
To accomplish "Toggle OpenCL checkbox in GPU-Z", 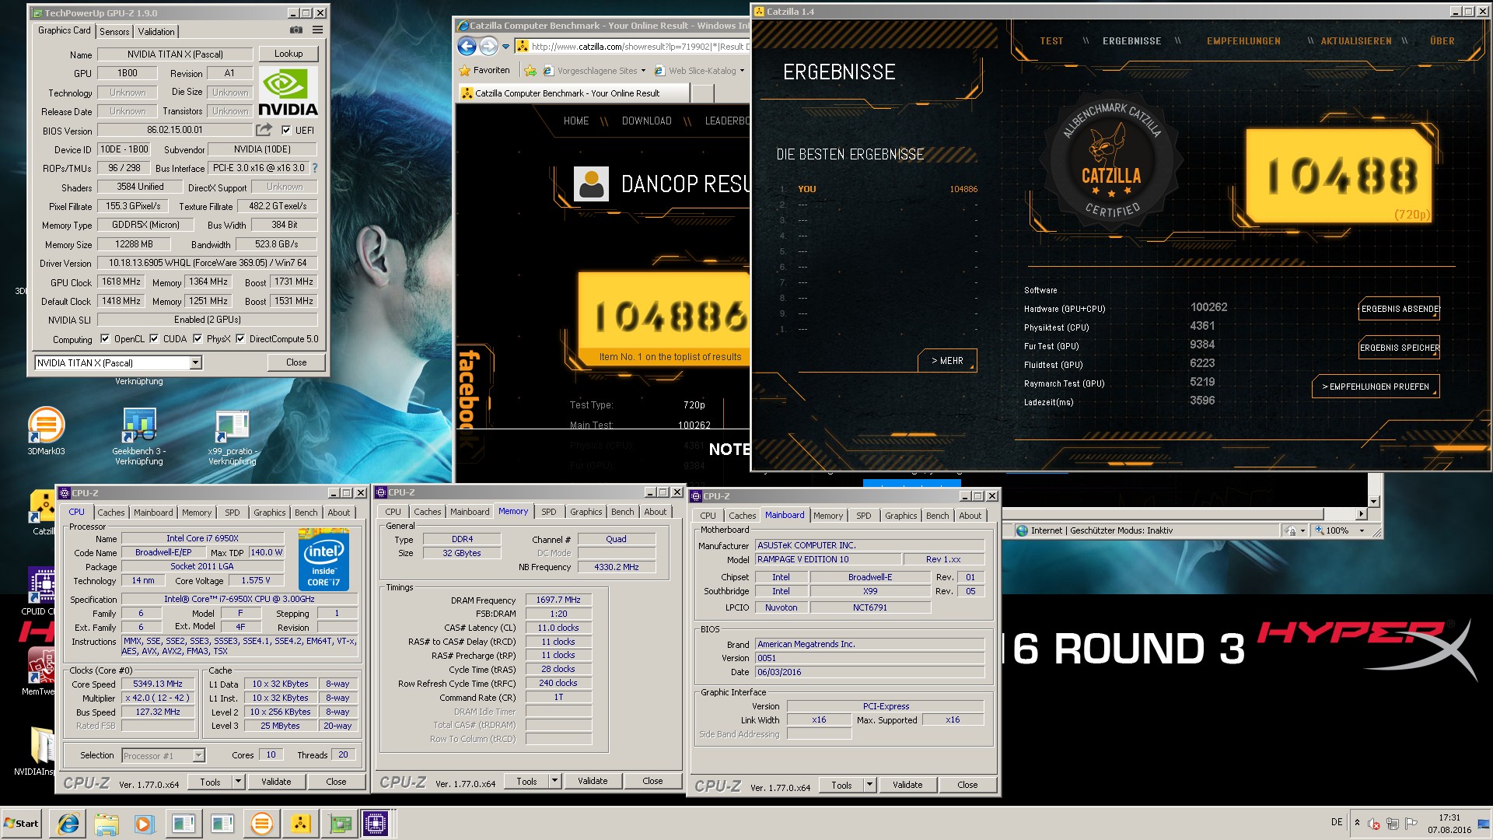I will pyautogui.click(x=105, y=338).
